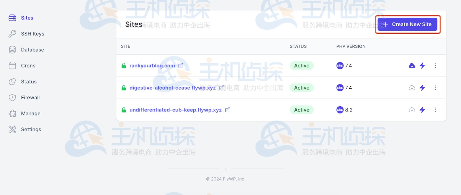
Task: Click the PHP VERSION column header
Action: (351, 46)
